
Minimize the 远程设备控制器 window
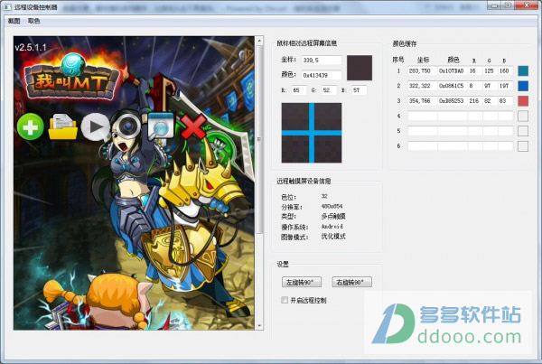(495, 5)
